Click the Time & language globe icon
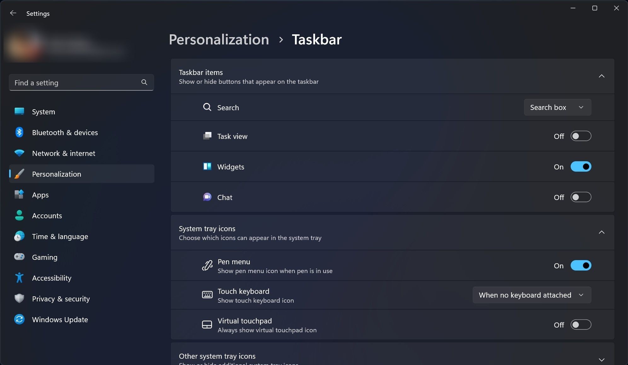 click(19, 236)
